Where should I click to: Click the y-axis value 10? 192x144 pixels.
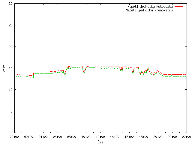click(11, 90)
